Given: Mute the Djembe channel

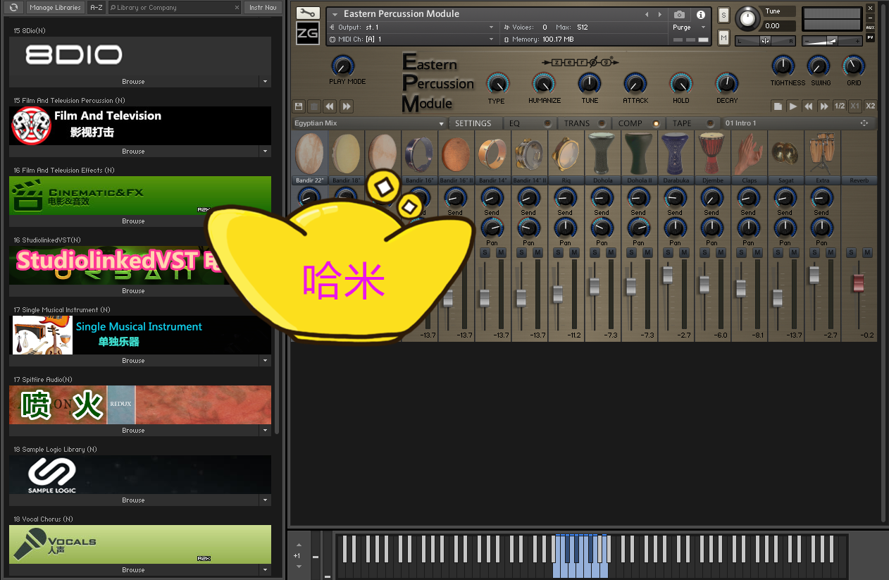Looking at the screenshot, I should pos(721,253).
